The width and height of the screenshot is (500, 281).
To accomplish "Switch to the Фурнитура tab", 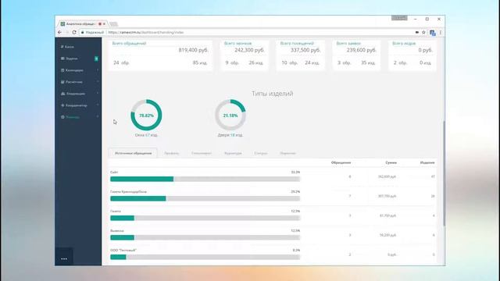I will pos(233,153).
